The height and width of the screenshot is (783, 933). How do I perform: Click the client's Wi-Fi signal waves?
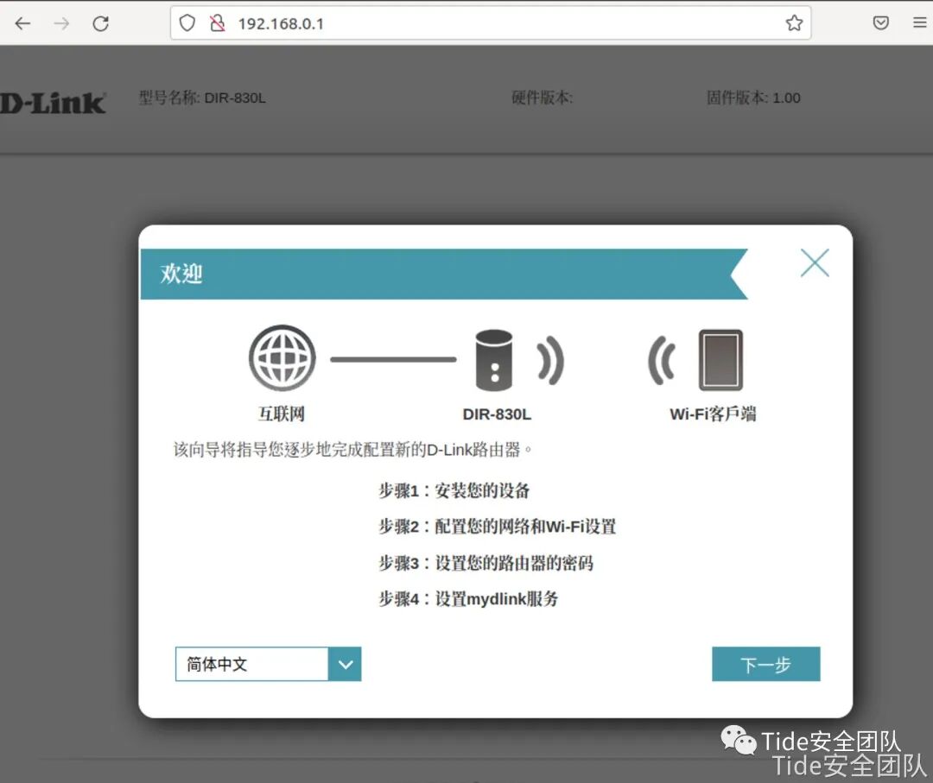pyautogui.click(x=662, y=360)
